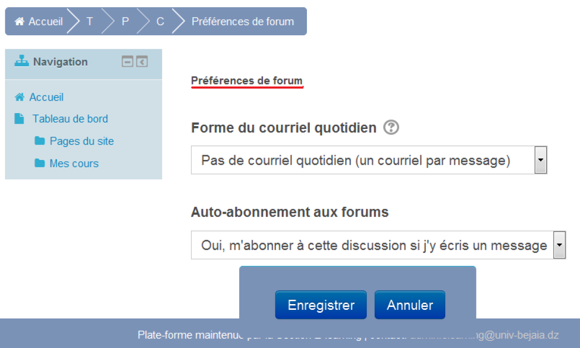
Task: Go to breadcrumb item C
Action: pyautogui.click(x=160, y=22)
